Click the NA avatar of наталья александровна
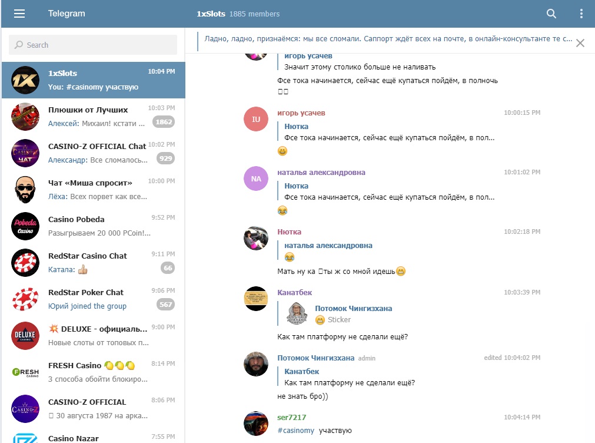Screen dimensions: 595x443 pos(256,178)
